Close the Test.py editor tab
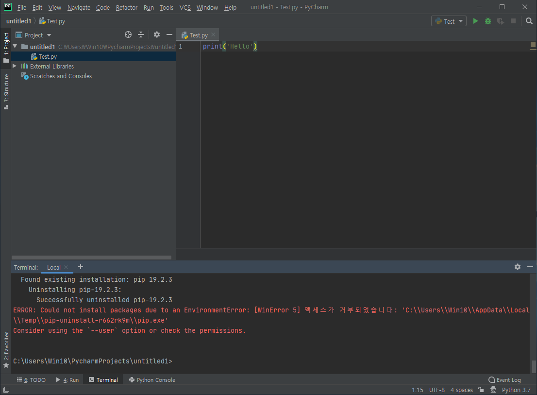Viewport: 537px width, 395px height. (213, 34)
